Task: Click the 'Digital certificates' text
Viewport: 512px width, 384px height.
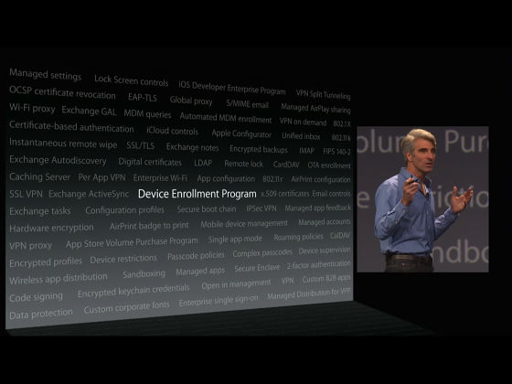Action: 150,162
